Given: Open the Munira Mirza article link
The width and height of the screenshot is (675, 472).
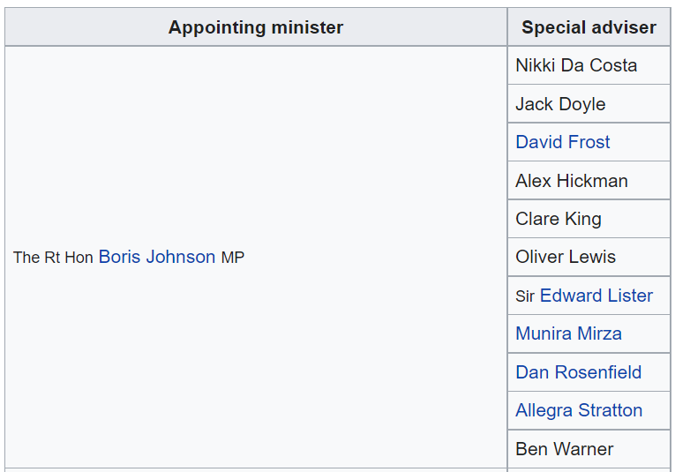Looking at the screenshot, I should pyautogui.click(x=568, y=333).
